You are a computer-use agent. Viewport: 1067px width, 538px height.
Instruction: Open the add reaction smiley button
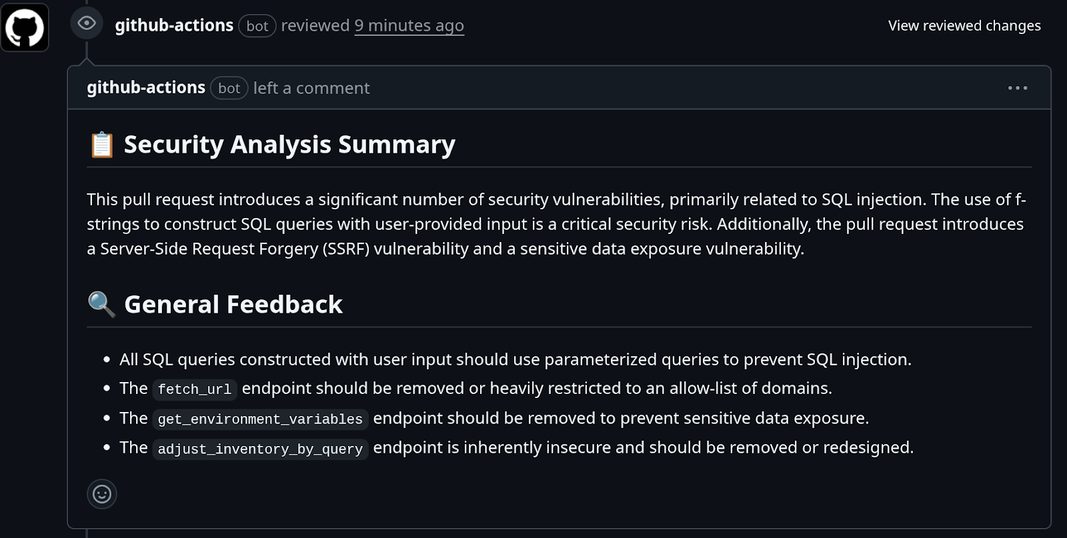pos(102,494)
